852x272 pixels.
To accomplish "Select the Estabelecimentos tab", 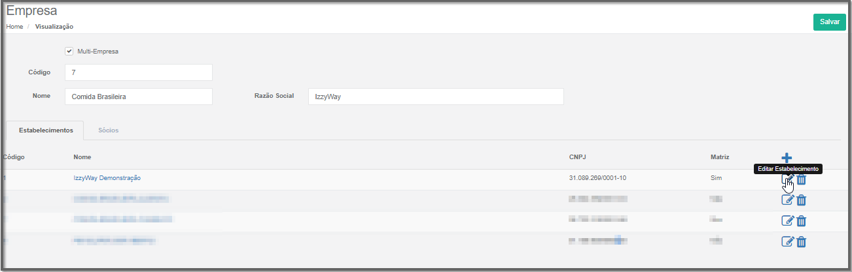I will [46, 130].
